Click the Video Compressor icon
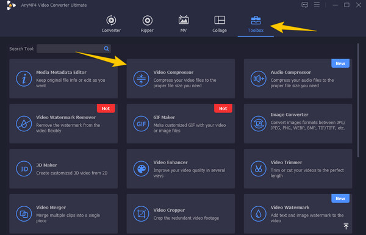The image size is (366, 235). click(x=141, y=79)
